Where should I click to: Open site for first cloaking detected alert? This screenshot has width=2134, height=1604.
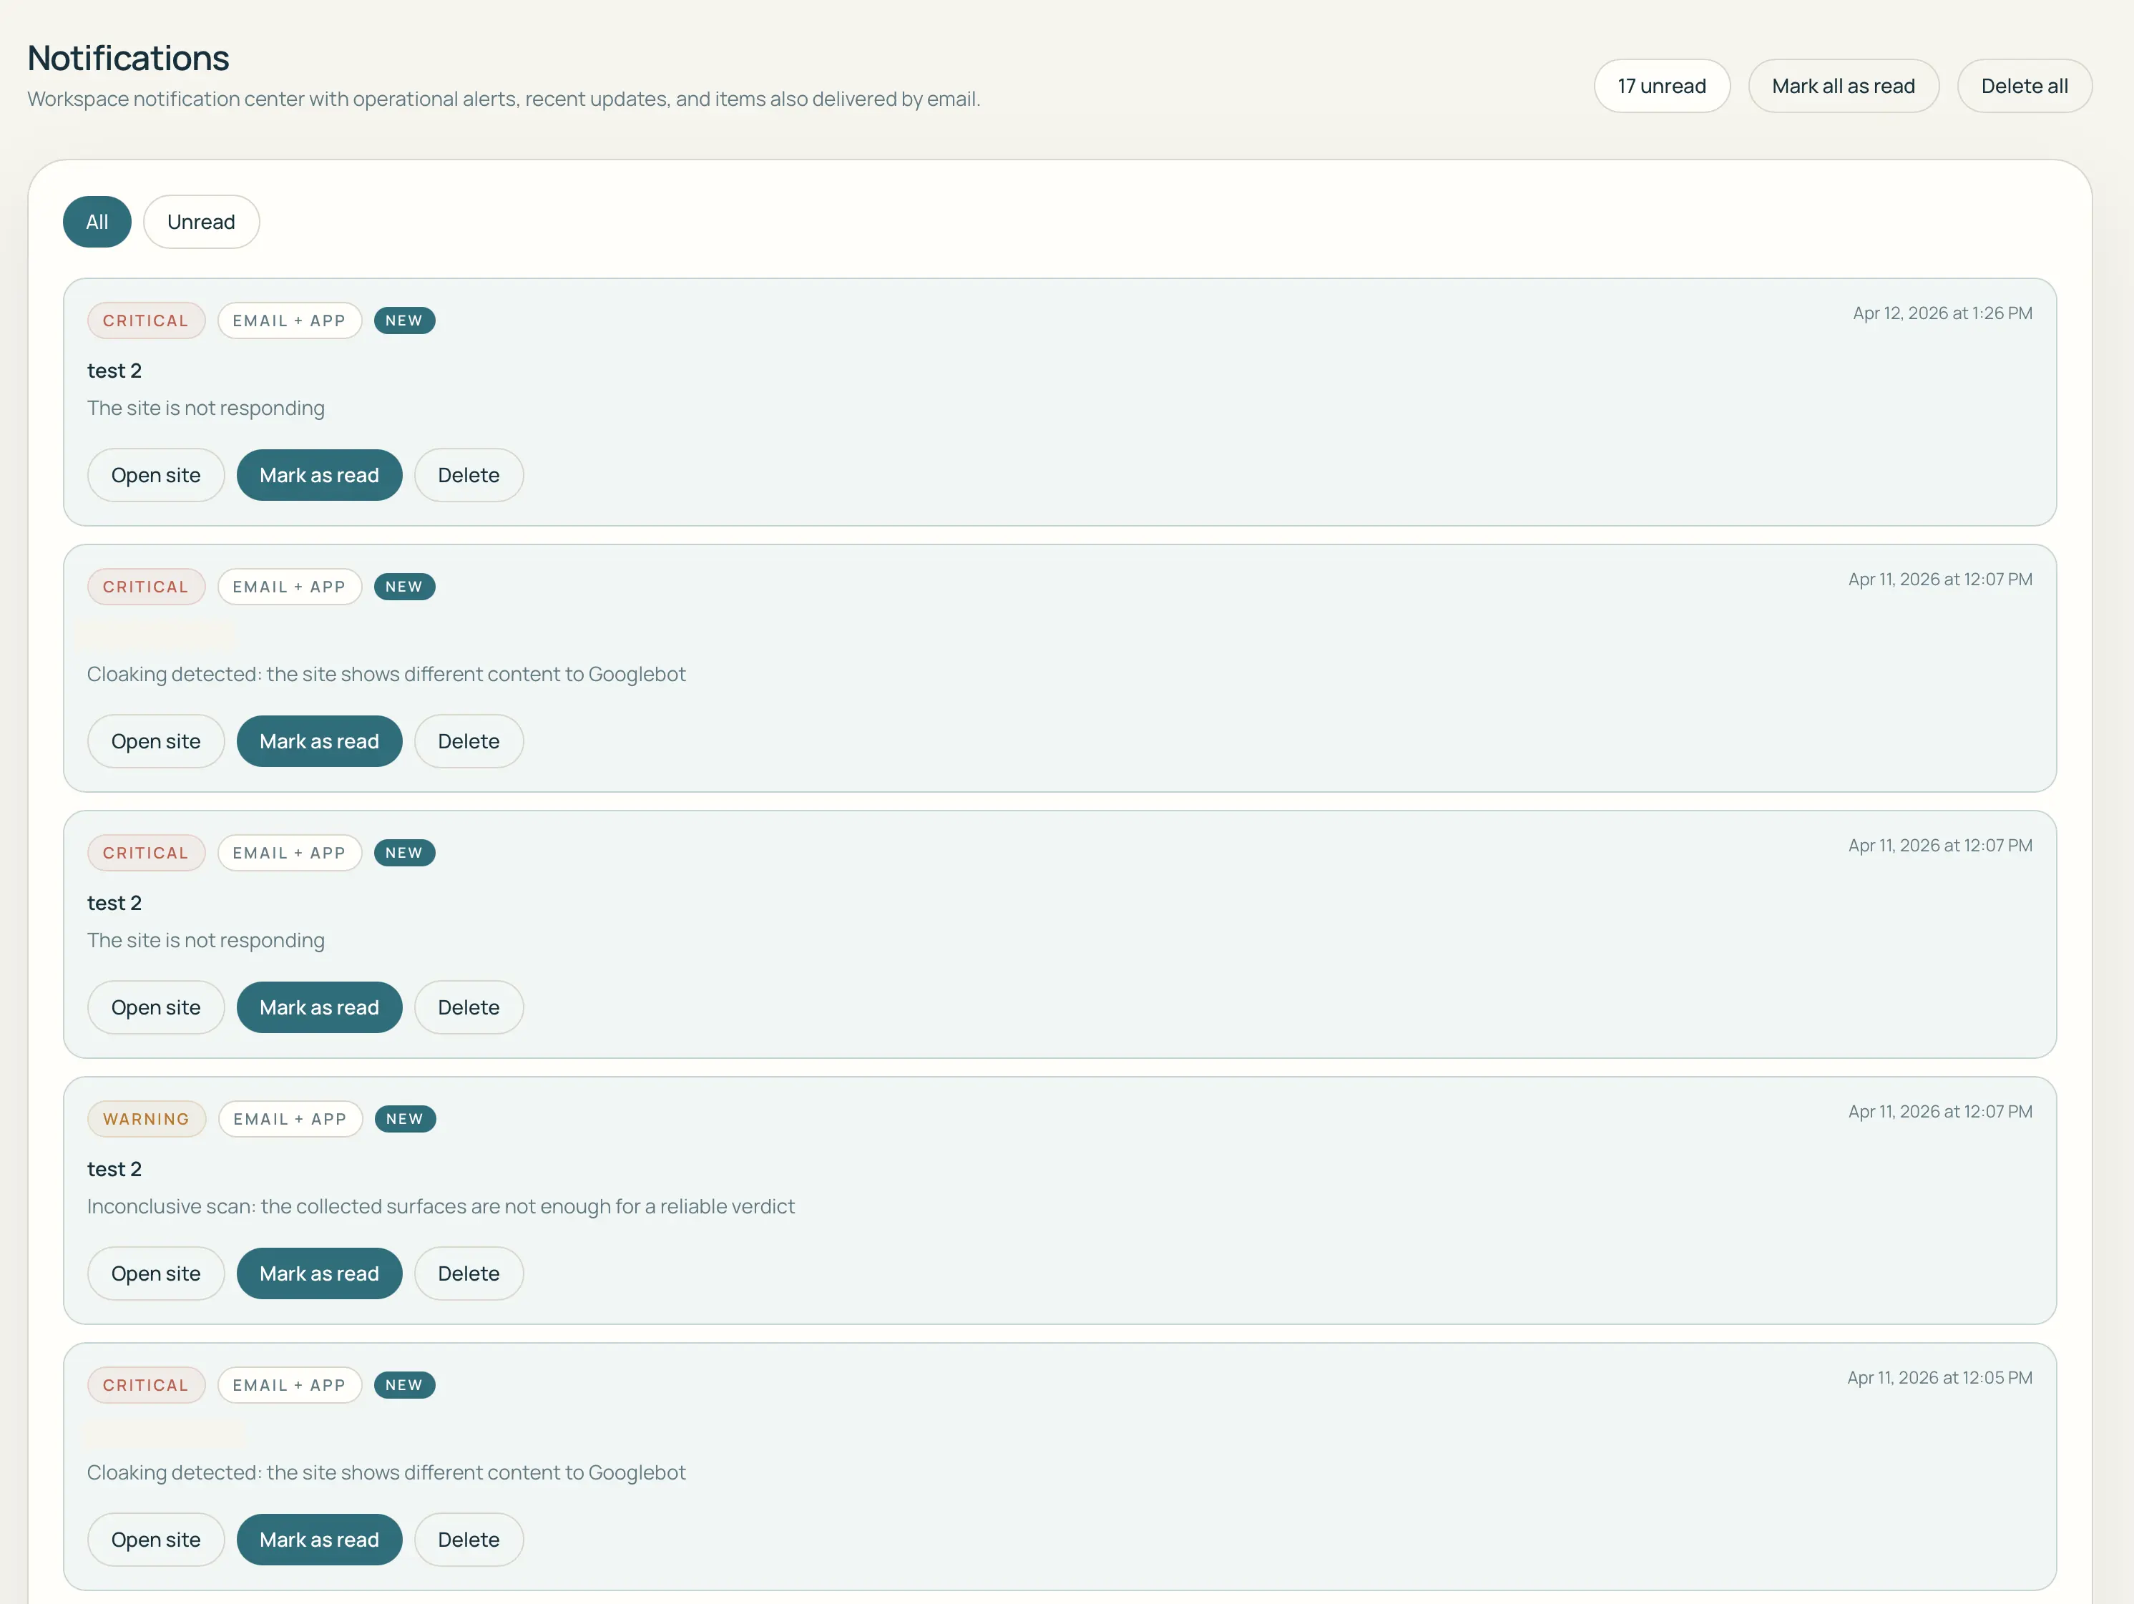155,742
